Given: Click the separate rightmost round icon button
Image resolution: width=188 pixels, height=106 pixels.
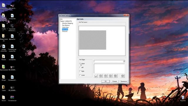Looking at the screenshot, I should [x=123, y=76].
